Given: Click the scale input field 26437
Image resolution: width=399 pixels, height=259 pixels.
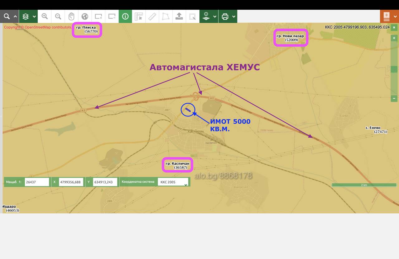Looking at the screenshot, I should (x=37, y=182).
